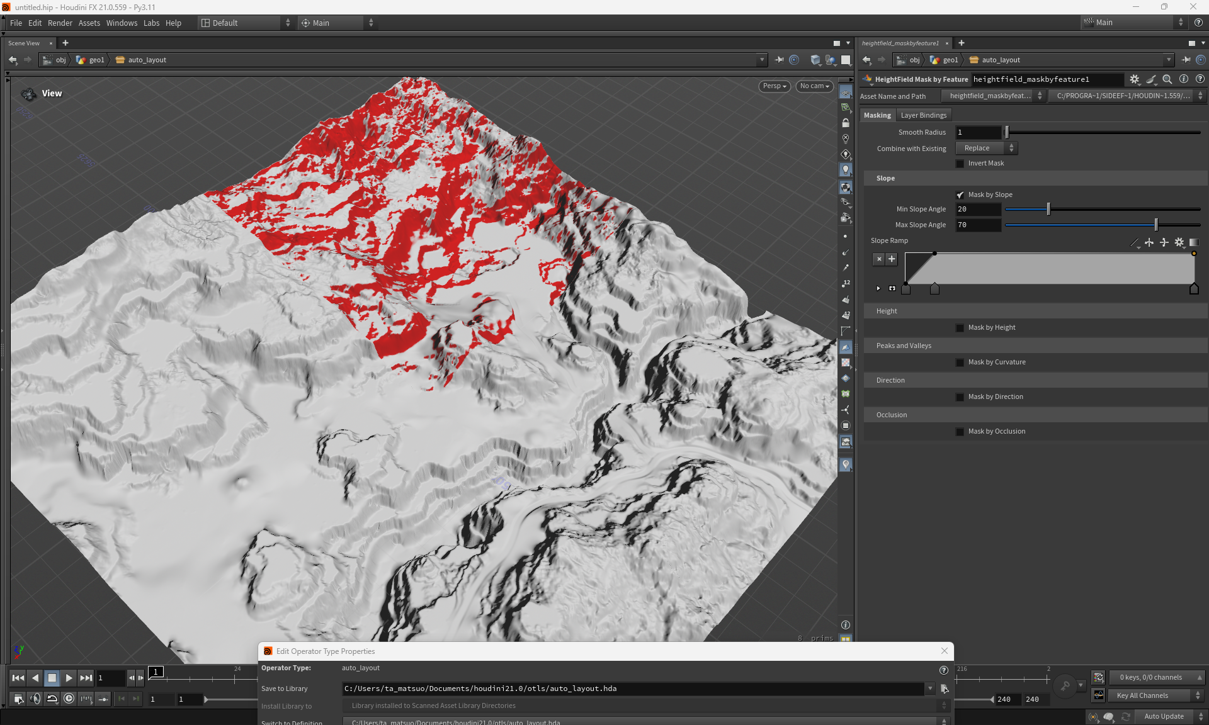This screenshot has height=725, width=1209.
Task: Switch to the Layer Bindings tab
Action: [x=923, y=115]
